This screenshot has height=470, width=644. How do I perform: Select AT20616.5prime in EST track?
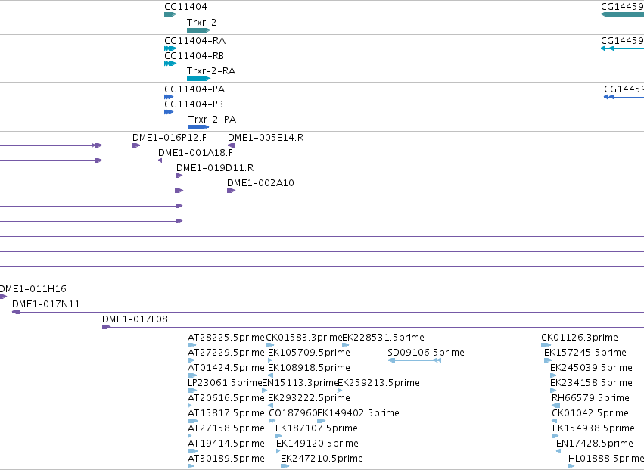click(226, 399)
